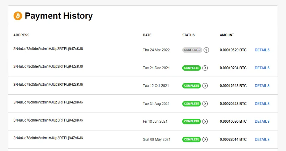
Task: Click the amount 0.00012348 BTC
Action: [233, 86]
